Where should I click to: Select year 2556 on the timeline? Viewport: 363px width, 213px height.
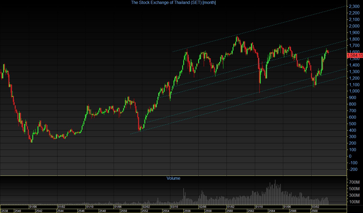point(187,211)
